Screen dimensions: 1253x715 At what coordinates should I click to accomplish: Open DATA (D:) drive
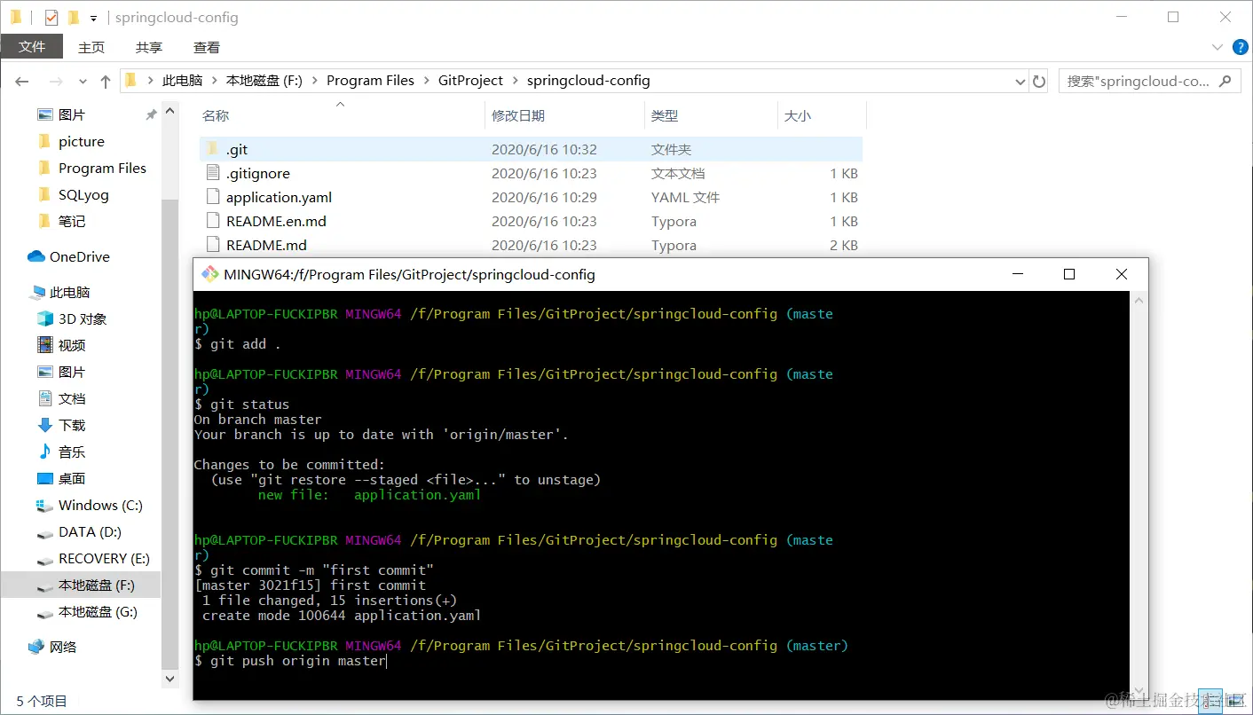[90, 531]
